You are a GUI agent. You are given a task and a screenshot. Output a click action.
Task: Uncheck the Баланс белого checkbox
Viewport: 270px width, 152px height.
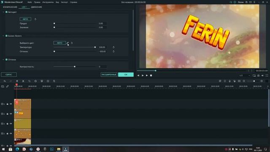click(x=7, y=36)
